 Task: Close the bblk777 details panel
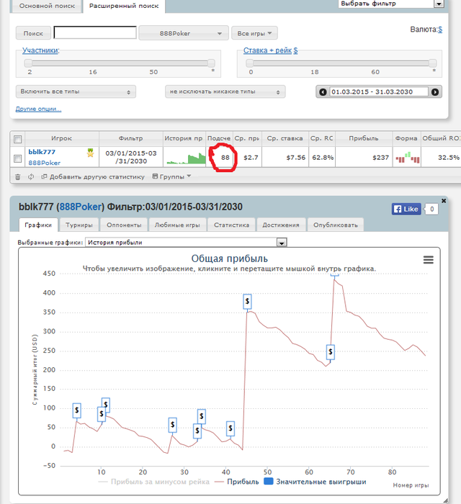click(x=444, y=201)
